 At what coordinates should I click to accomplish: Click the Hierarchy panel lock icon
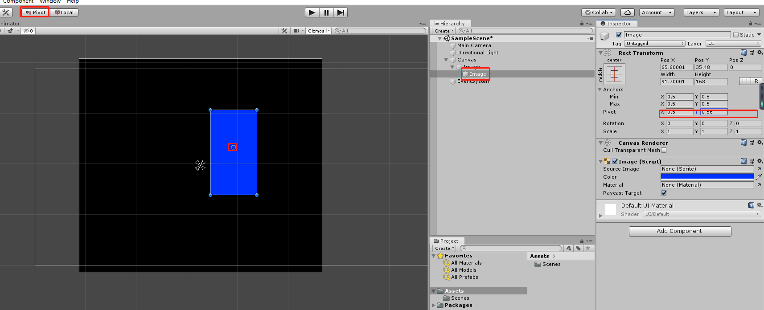582,24
